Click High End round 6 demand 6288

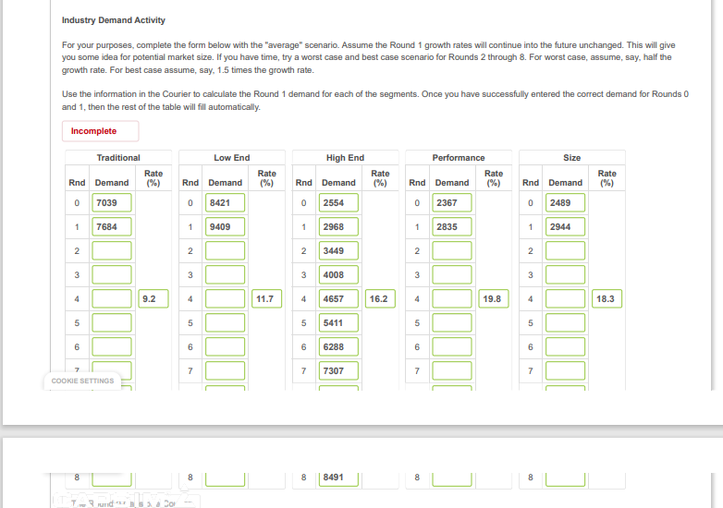pos(338,346)
